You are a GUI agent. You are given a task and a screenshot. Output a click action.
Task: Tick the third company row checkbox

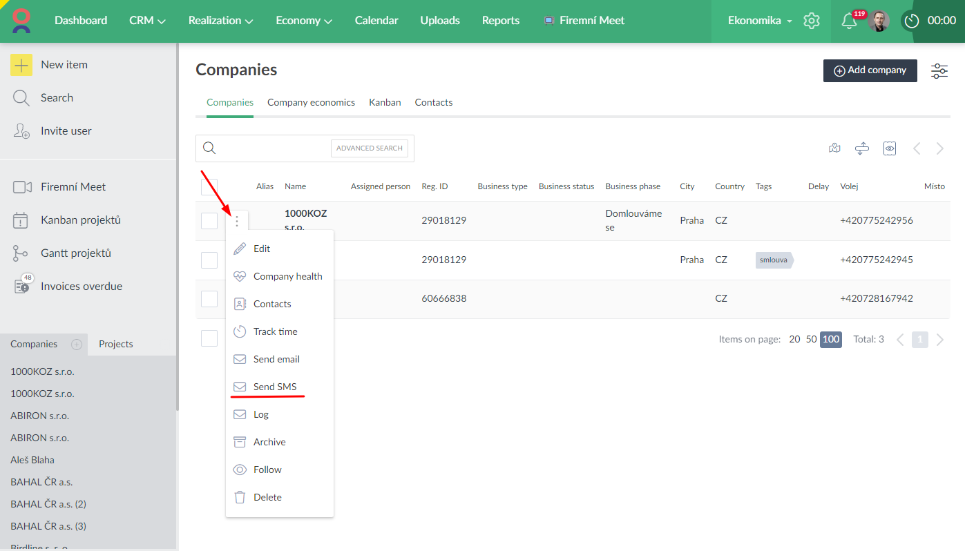209,299
